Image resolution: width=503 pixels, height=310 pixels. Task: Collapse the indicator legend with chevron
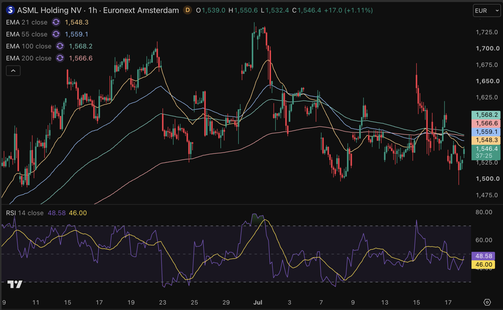click(13, 71)
